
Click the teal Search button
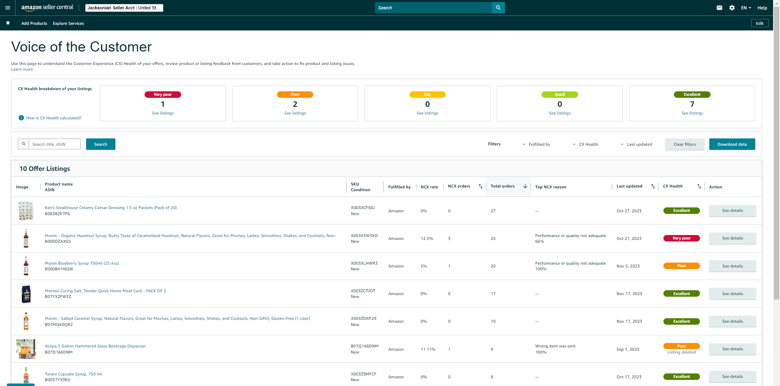(x=101, y=144)
